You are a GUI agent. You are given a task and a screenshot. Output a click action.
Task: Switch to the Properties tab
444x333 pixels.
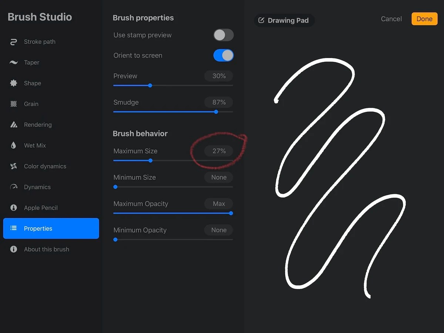coord(51,228)
